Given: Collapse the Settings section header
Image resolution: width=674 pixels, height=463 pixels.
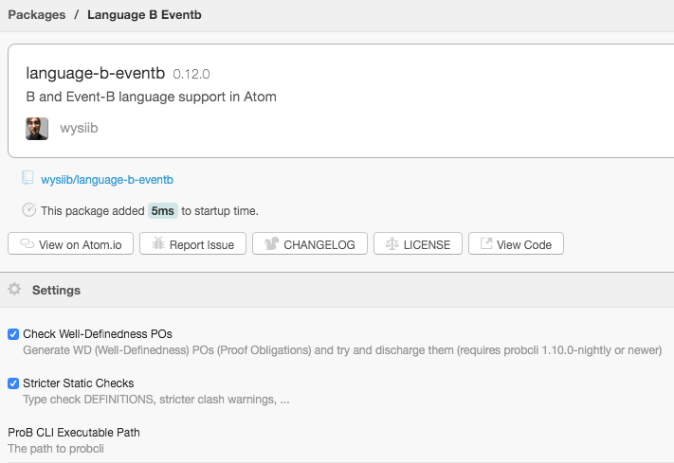Looking at the screenshot, I should 56,290.
